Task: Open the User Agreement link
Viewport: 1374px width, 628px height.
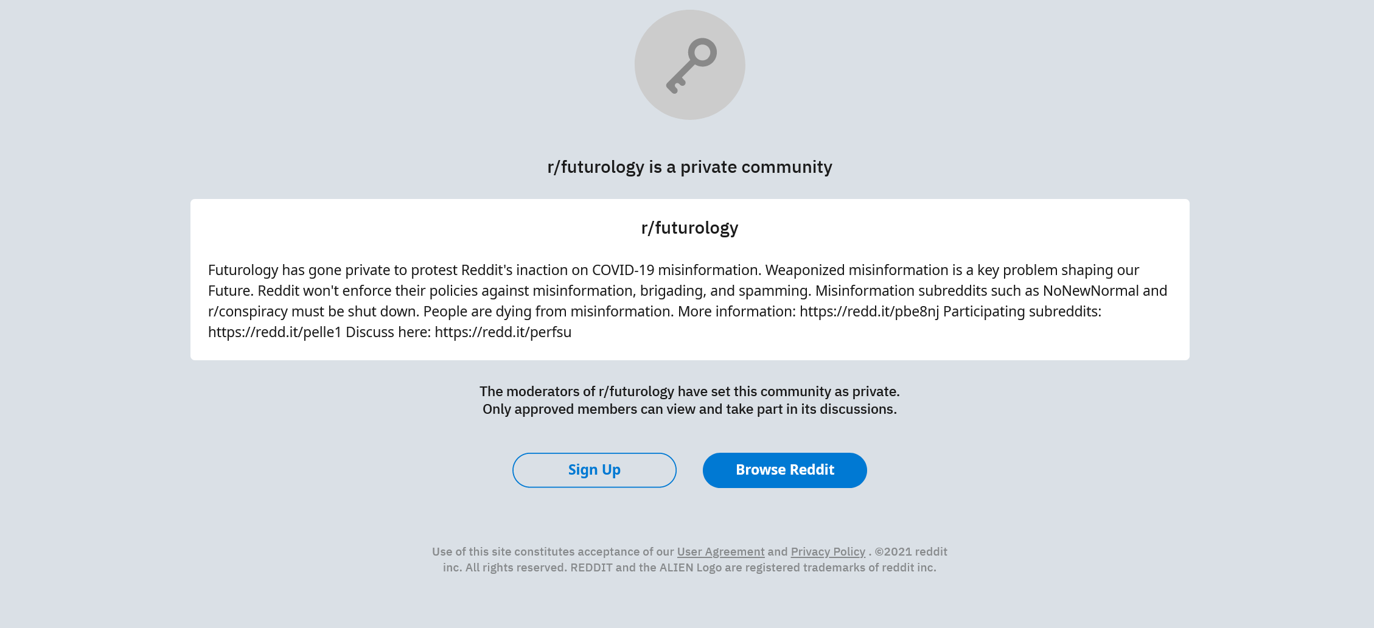Action: coord(720,551)
